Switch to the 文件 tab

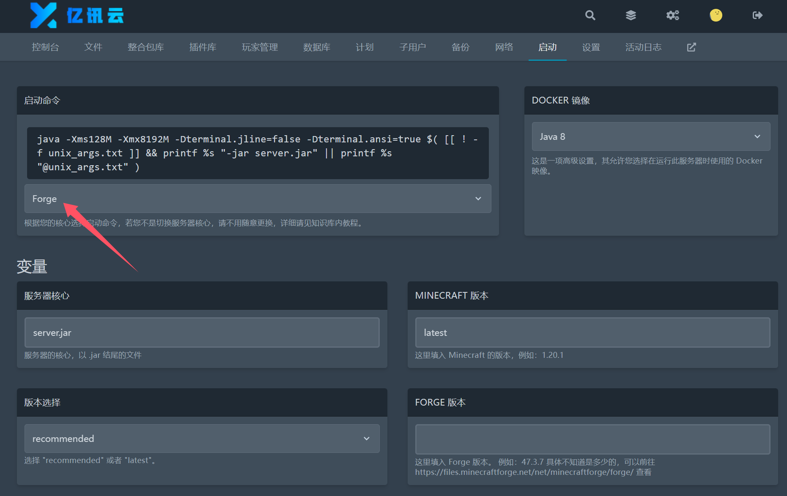point(93,47)
